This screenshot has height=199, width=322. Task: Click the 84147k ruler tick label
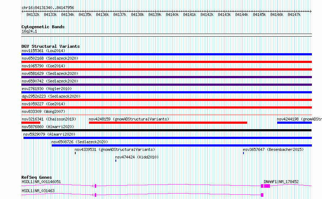(x=294, y=14)
